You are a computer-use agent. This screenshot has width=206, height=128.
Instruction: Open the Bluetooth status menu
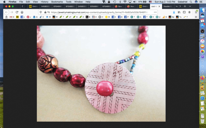(120, 2)
